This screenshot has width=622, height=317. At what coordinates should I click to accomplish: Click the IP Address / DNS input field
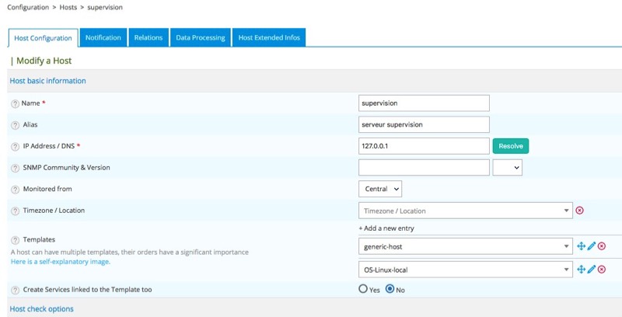(424, 146)
